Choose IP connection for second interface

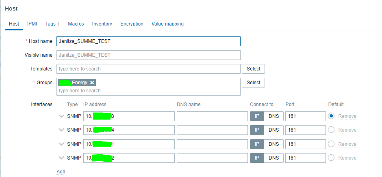tap(257, 130)
